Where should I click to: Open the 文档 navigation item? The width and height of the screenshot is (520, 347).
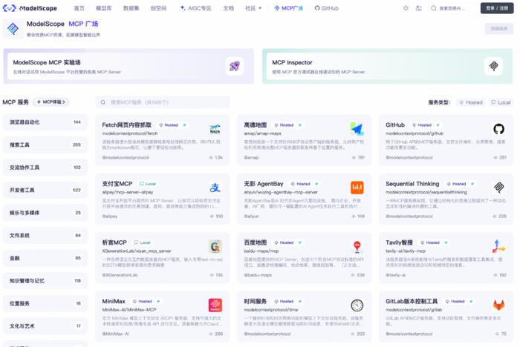[229, 8]
